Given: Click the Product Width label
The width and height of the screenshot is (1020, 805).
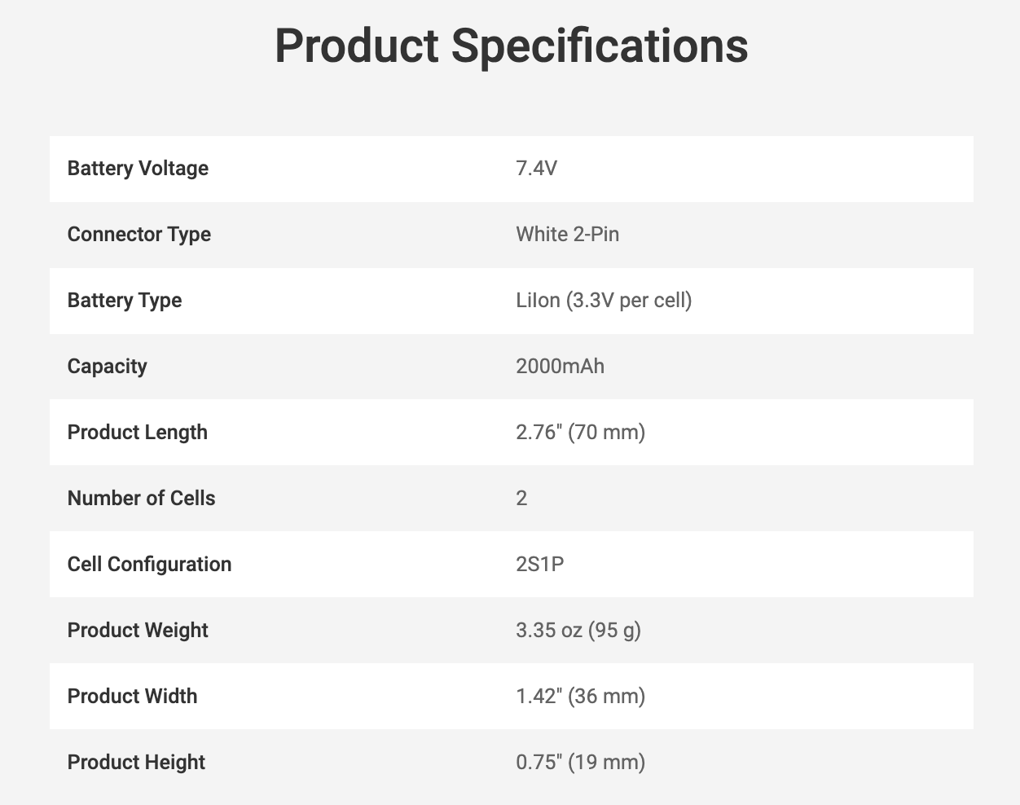Looking at the screenshot, I should [x=132, y=697].
